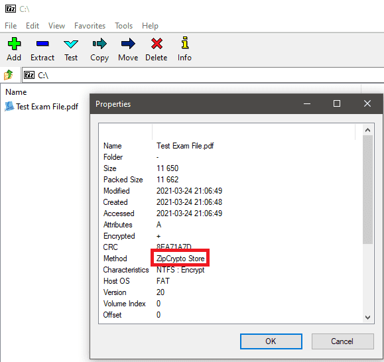Click the NTFS : Encrypt characteristics value
The image size is (384, 362).
[180, 270]
